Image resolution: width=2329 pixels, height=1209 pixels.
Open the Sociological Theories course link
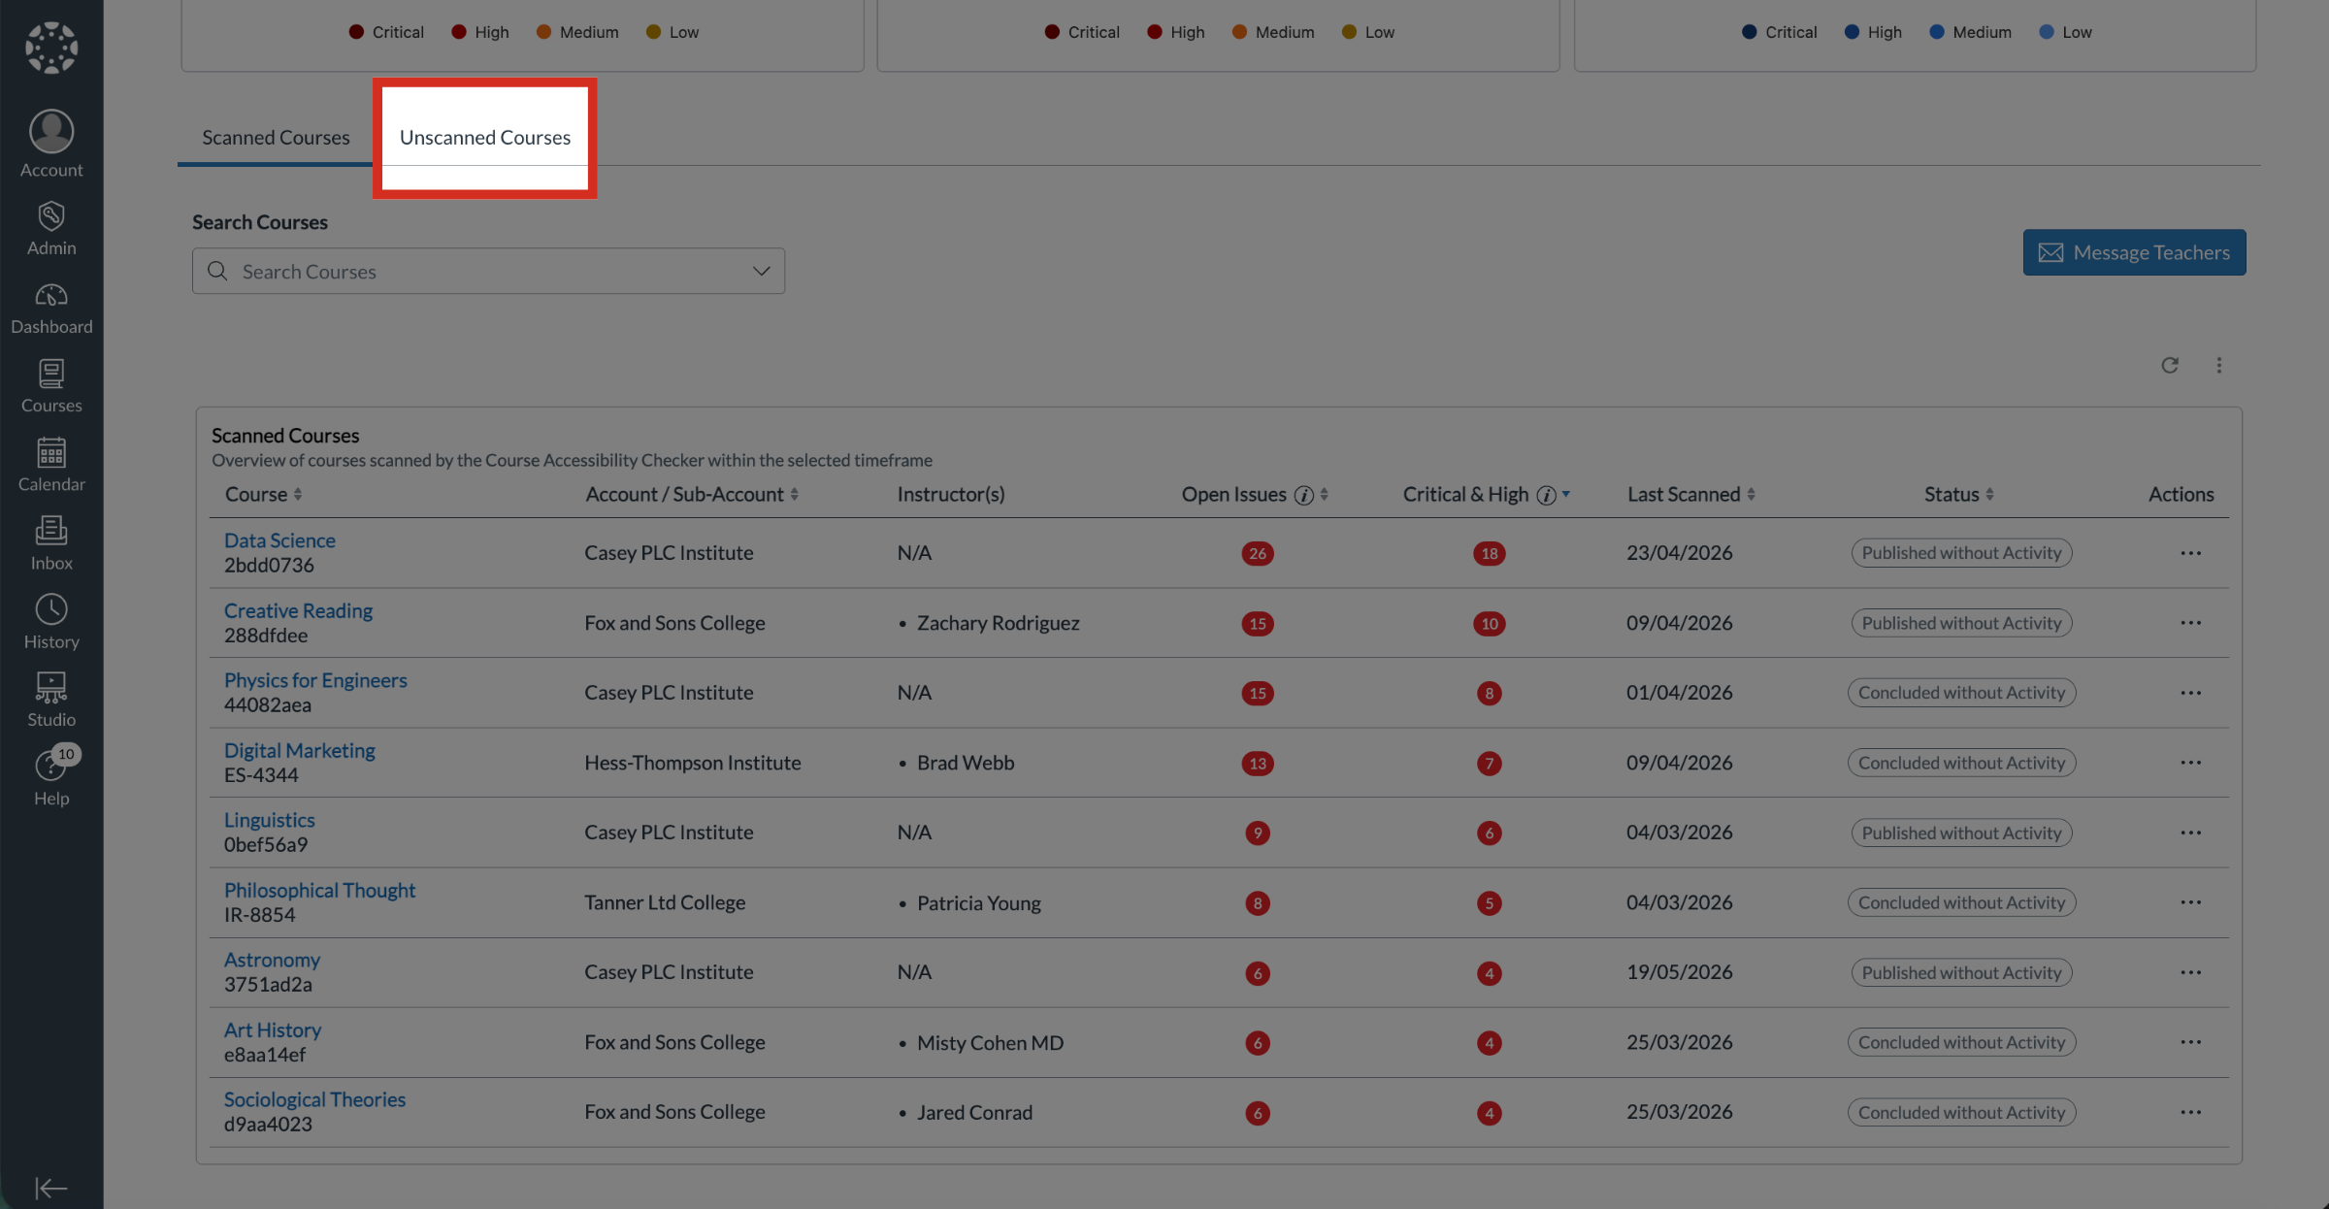point(314,1099)
